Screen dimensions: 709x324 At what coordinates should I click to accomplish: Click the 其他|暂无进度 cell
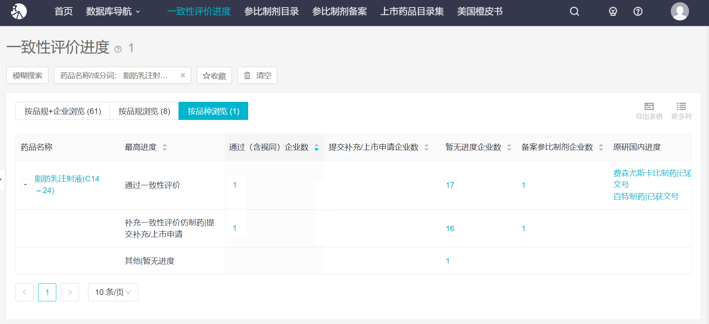pyautogui.click(x=150, y=261)
